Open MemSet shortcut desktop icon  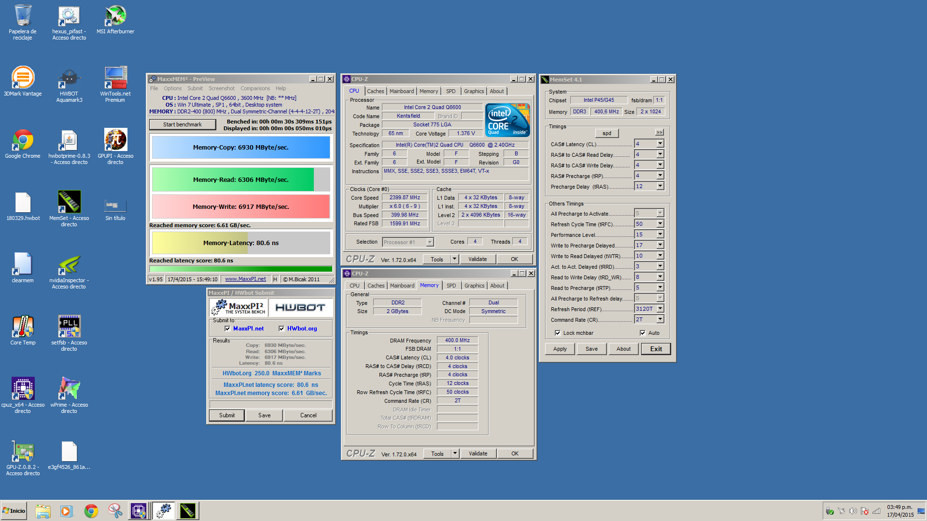(x=69, y=209)
